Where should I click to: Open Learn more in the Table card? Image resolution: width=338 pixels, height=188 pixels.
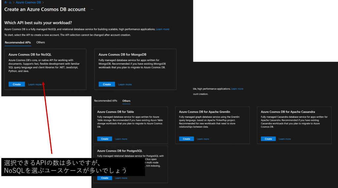pos(121,139)
